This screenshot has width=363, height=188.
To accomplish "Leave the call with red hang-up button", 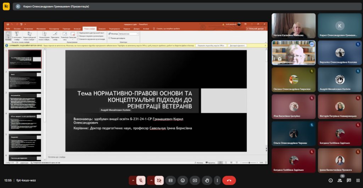I will (229, 180).
